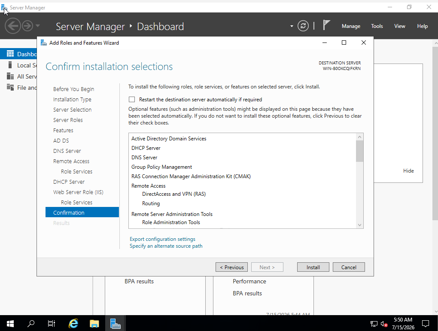The height and width of the screenshot is (331, 438).
Task: Maximize the Add Roles and Features Wizard
Action: pos(344,43)
